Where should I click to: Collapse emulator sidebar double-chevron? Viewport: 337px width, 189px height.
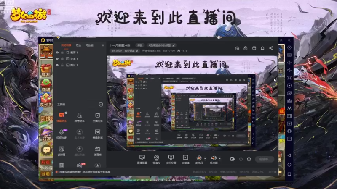(x=289, y=40)
